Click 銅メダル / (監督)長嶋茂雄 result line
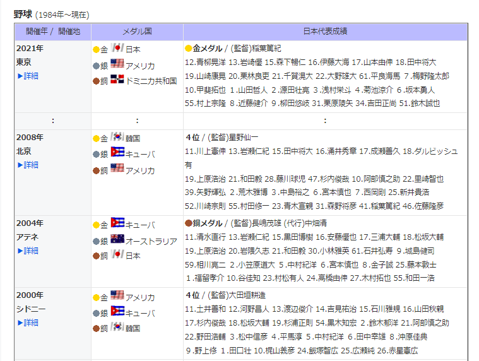Screen dimensions: 479x361 coord(256,223)
